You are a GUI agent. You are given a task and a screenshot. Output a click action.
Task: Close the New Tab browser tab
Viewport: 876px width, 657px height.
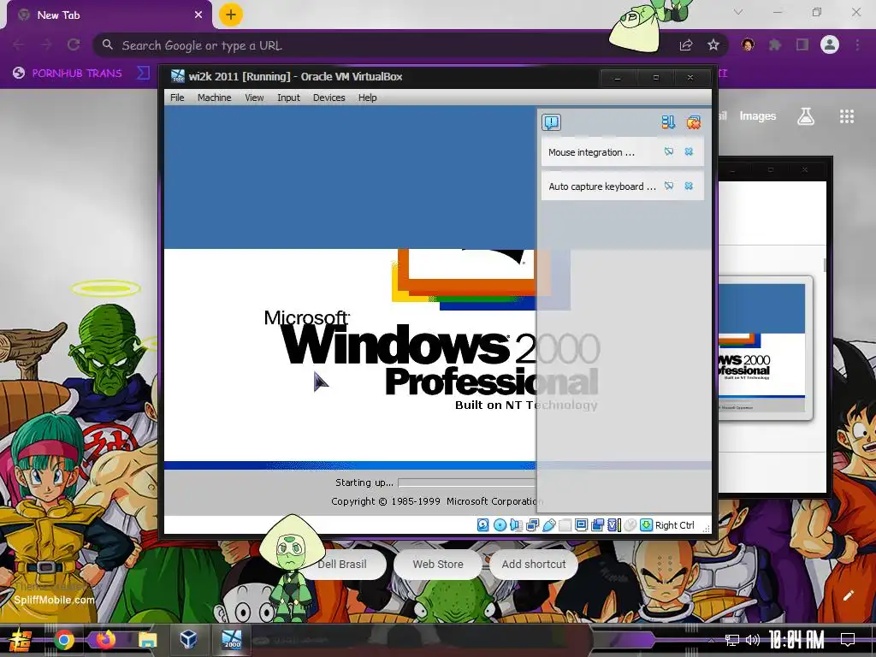pyautogui.click(x=198, y=15)
